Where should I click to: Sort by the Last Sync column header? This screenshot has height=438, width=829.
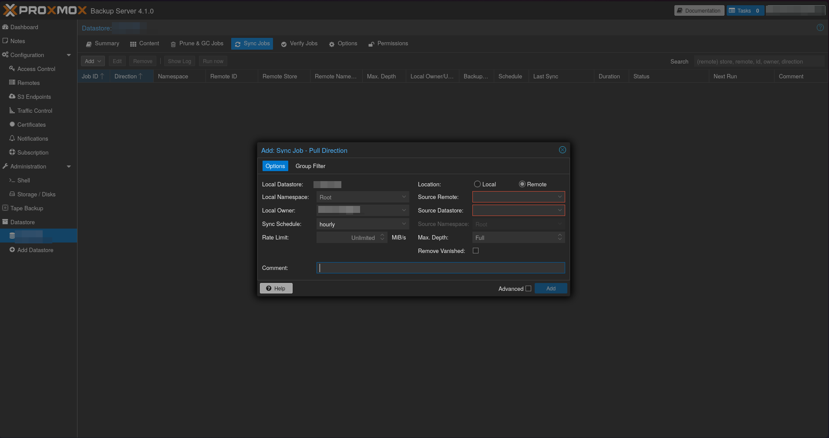561,76
